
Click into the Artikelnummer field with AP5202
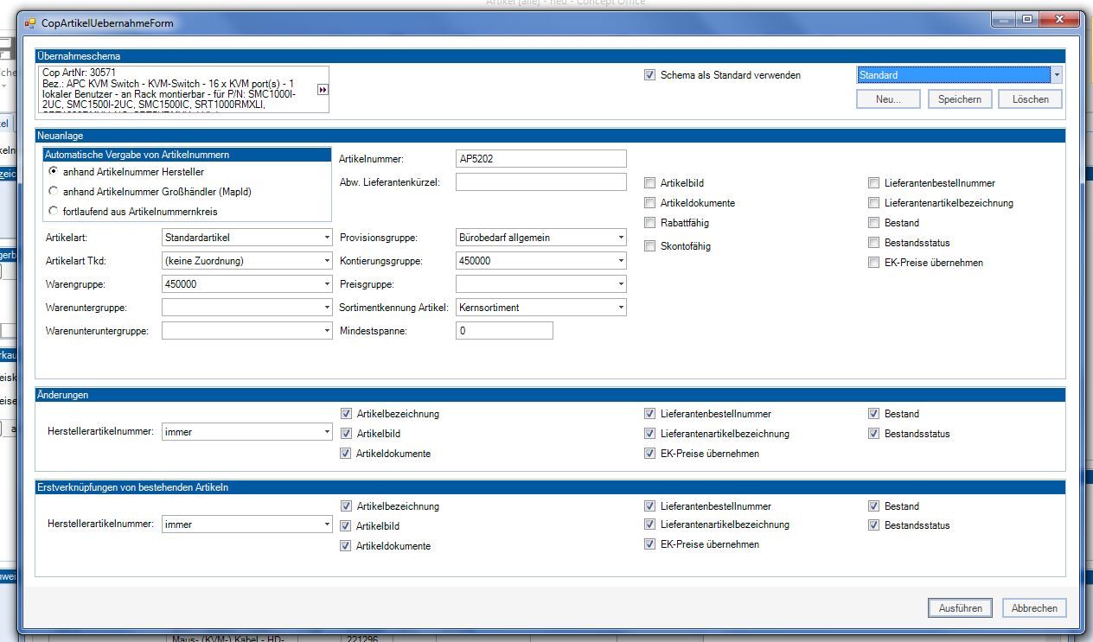pos(540,158)
